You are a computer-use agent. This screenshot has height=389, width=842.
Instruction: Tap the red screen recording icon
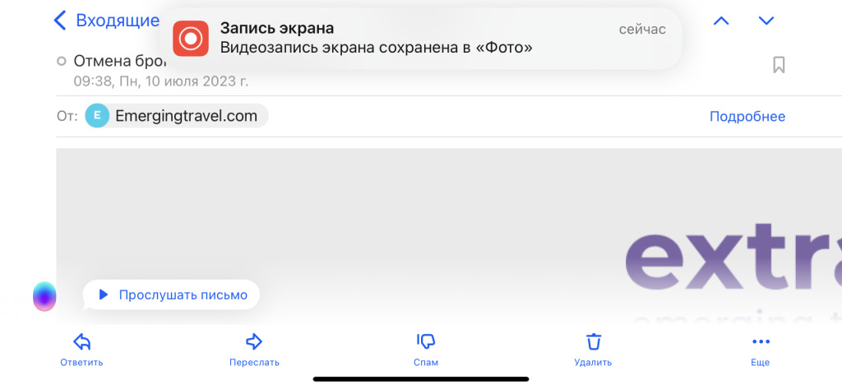(x=191, y=39)
